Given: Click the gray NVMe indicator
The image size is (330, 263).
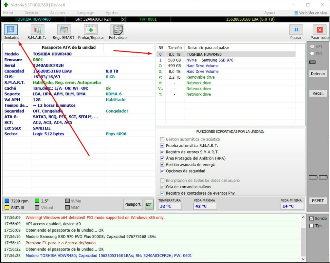Looking at the screenshot, I should coord(67,201).
